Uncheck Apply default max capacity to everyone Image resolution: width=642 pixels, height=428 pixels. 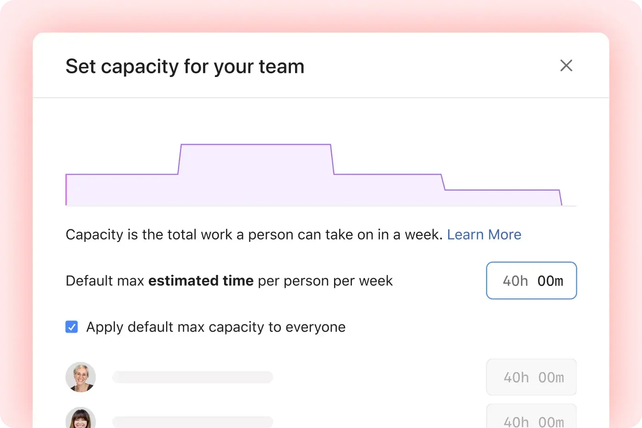(x=71, y=327)
